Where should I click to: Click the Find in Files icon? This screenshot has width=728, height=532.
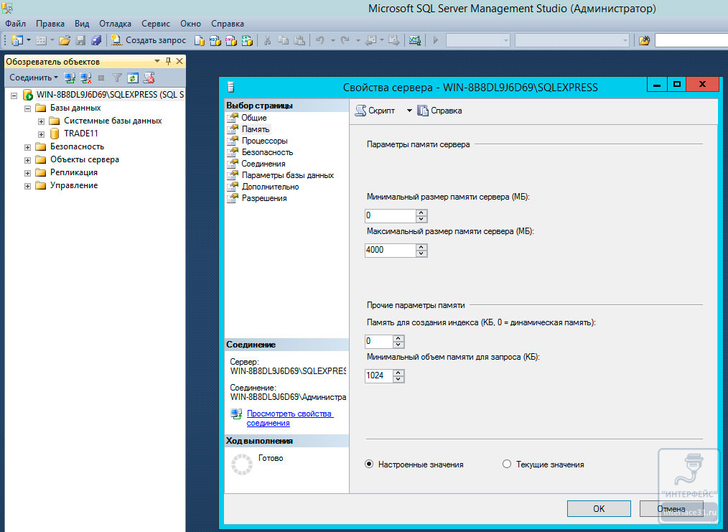pos(644,41)
